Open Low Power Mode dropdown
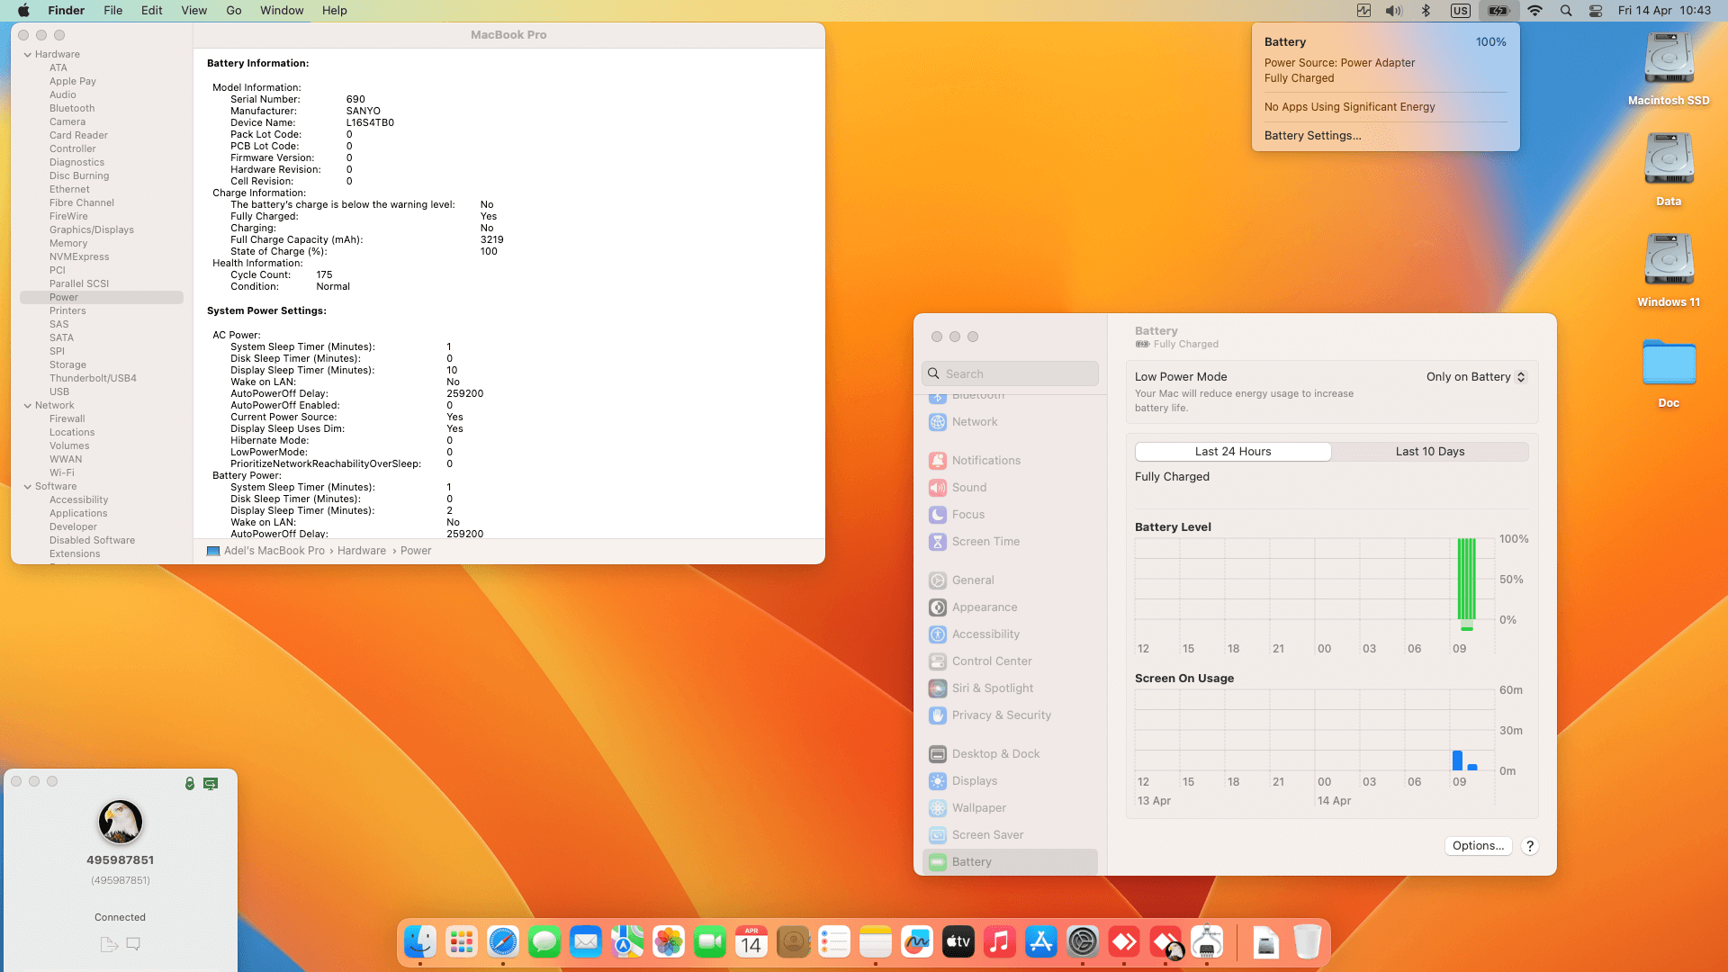 1475,377
